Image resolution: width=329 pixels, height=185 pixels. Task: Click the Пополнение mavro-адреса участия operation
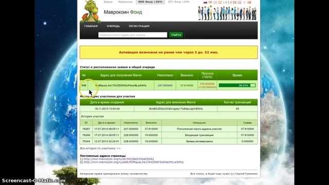click(x=199, y=129)
